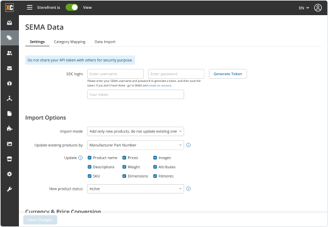Open the user account profile icon
This screenshot has height=227, width=328.
pyautogui.click(x=318, y=8)
